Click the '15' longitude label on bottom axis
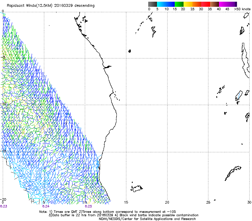The height and width of the screenshot is (221, 252). [126, 202]
